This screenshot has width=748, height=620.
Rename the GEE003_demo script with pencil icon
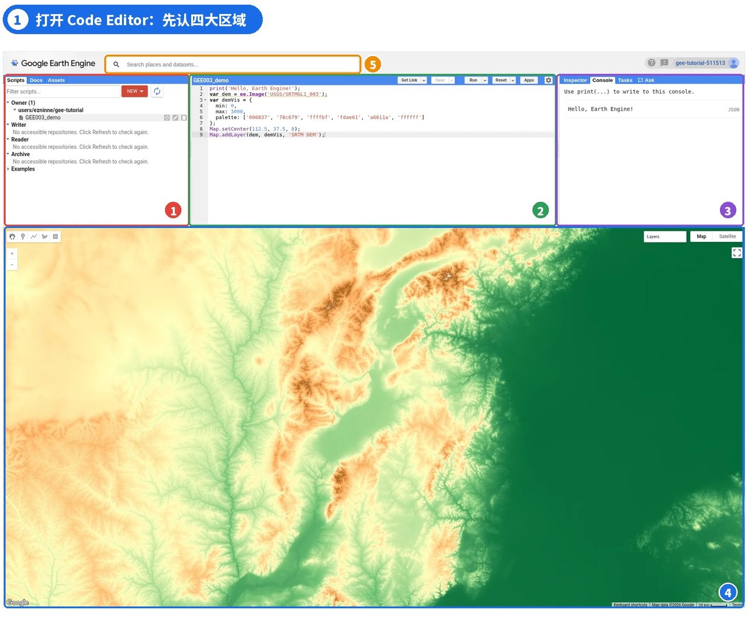175,117
